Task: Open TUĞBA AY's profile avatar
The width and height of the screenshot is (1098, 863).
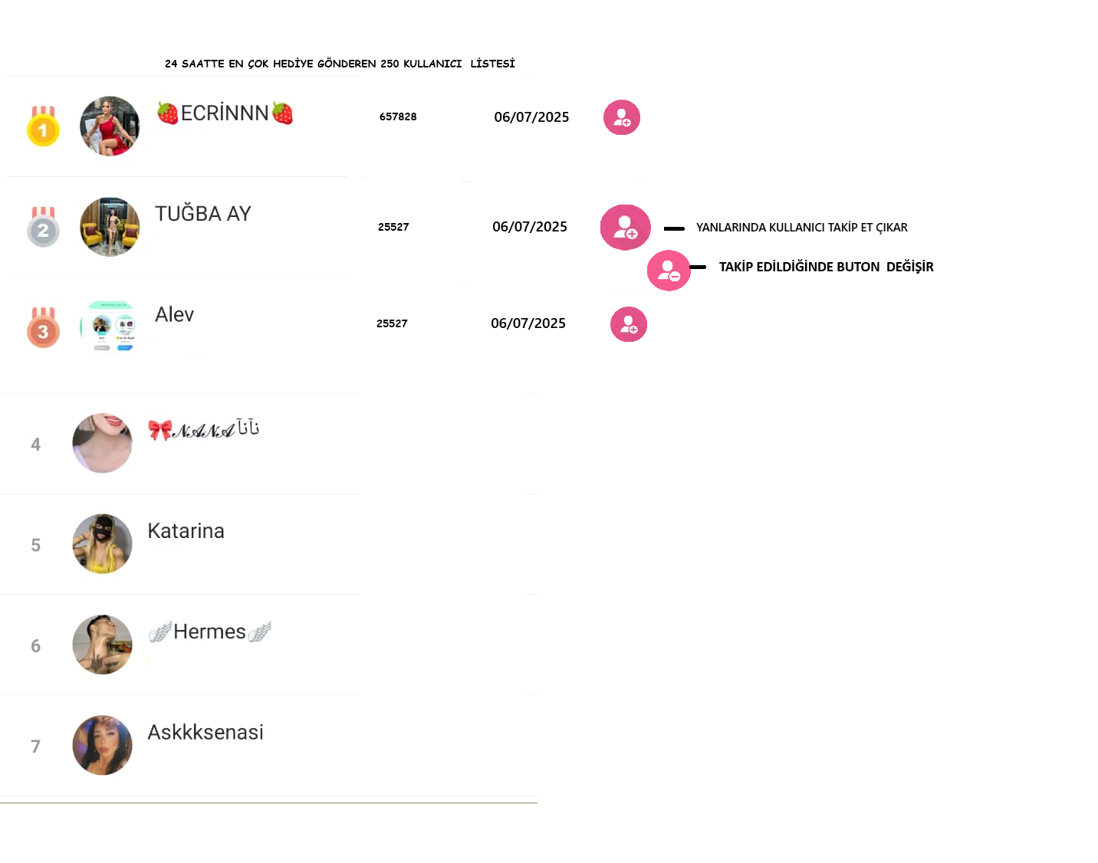Action: [110, 227]
